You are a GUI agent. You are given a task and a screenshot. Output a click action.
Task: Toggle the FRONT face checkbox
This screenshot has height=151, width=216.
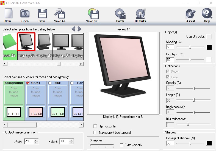pyautogui.click(x=28, y=83)
